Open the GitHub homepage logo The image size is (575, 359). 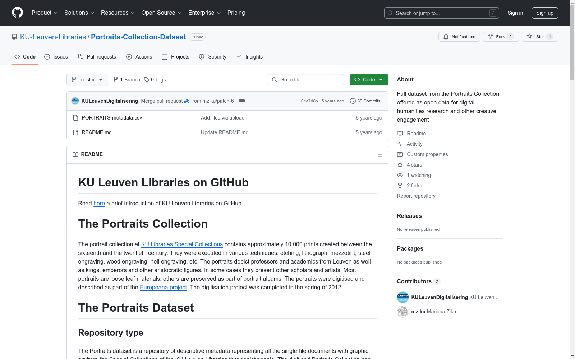pyautogui.click(x=17, y=13)
